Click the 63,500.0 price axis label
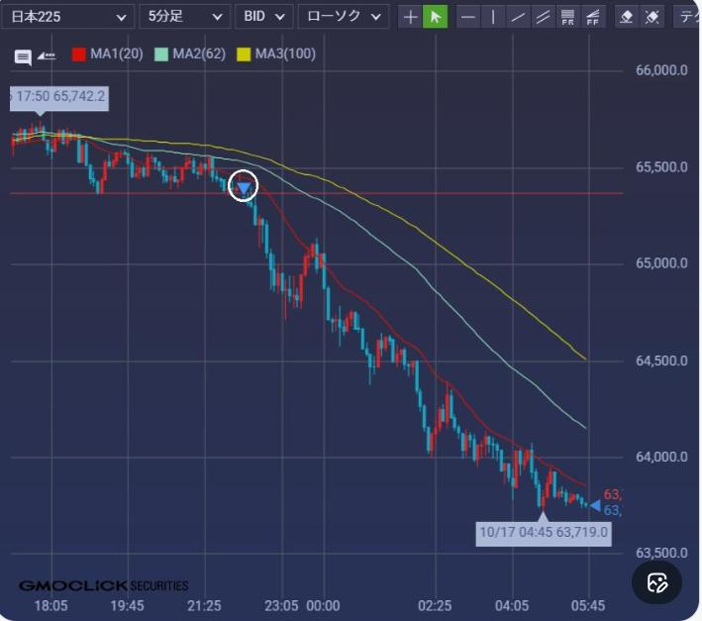The width and height of the screenshot is (702, 621). click(x=661, y=554)
